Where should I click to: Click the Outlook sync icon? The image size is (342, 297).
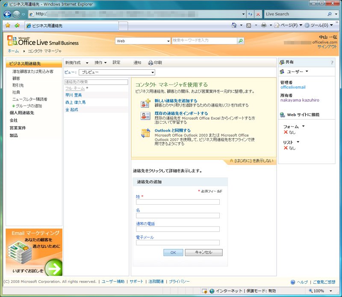(145, 133)
